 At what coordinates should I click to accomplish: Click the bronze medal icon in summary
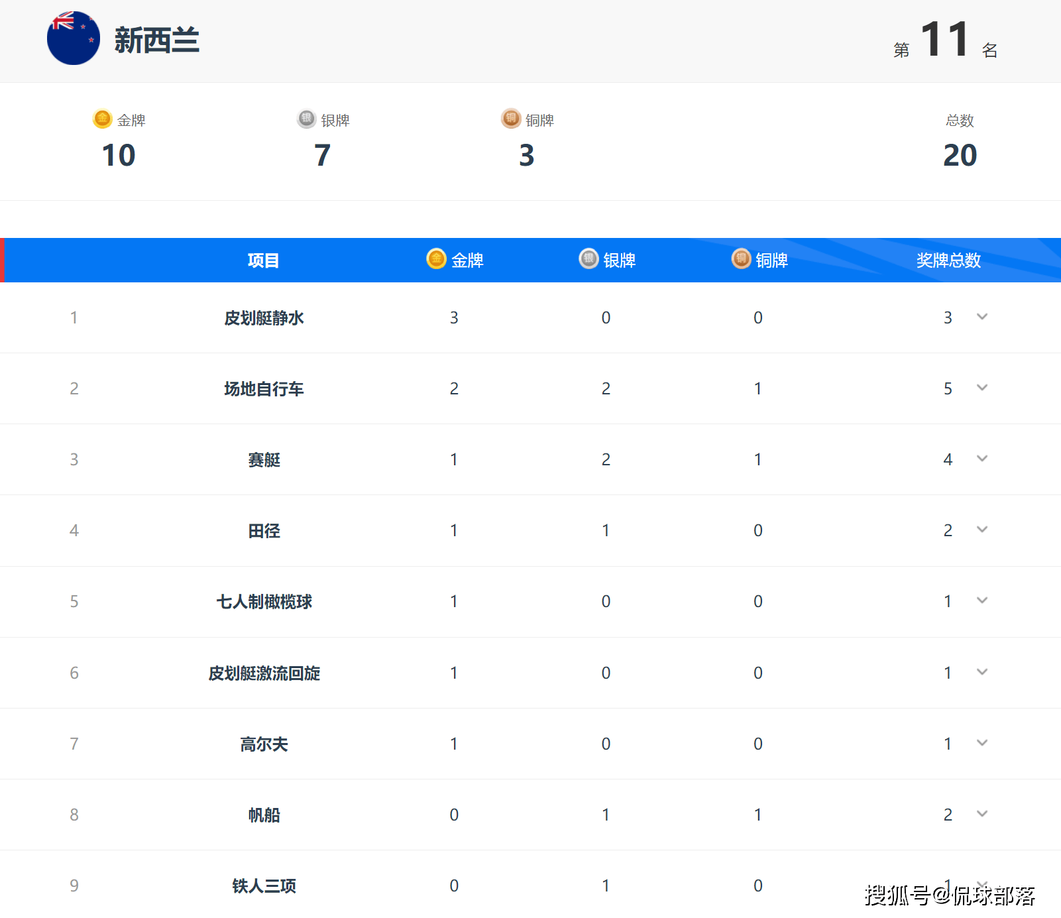(511, 119)
